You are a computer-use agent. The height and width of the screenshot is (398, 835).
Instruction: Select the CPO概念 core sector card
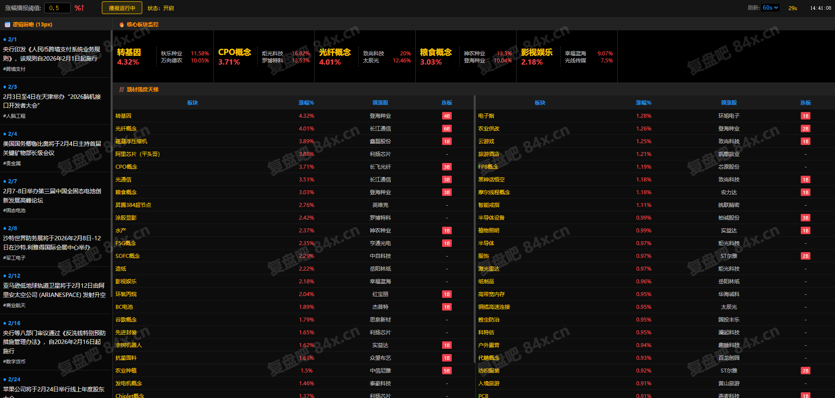264,57
